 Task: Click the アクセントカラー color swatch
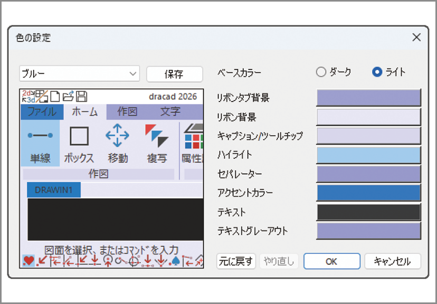pyautogui.click(x=368, y=193)
